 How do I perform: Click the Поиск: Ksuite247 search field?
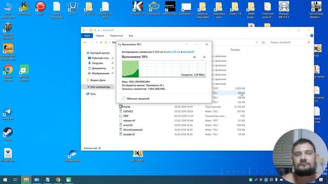(290, 42)
